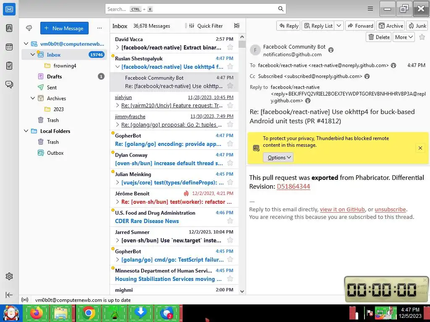This screenshot has width=430, height=322.
Task: Collapse the vm0b0t account folder tree
Action: tap(26, 44)
